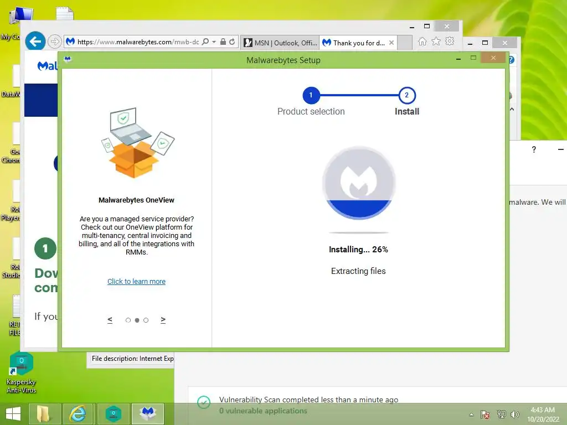
Task: Select the second carousel dot
Action: 137,320
